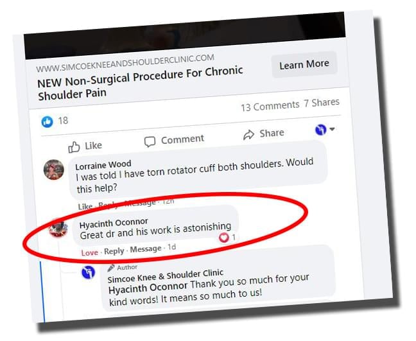This screenshot has width=416, height=341.
Task: Open Lorraine Wood's profile picture
Action: click(54, 170)
